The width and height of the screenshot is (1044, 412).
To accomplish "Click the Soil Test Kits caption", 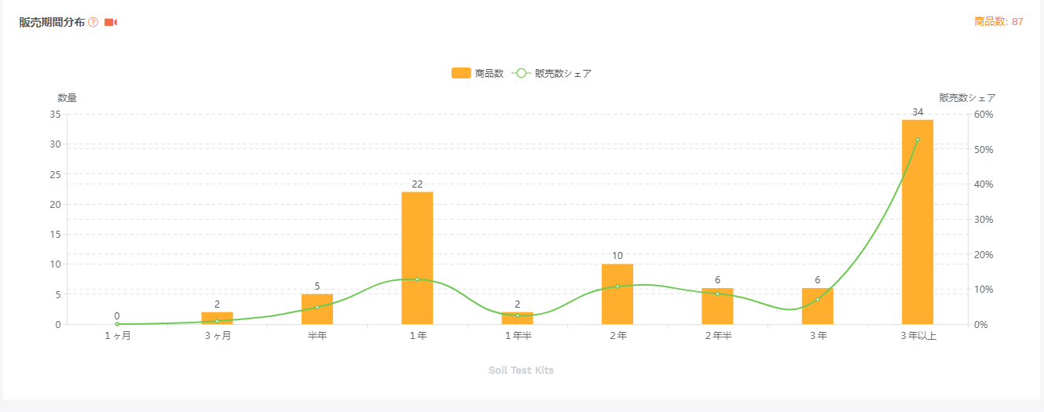I will tap(521, 370).
